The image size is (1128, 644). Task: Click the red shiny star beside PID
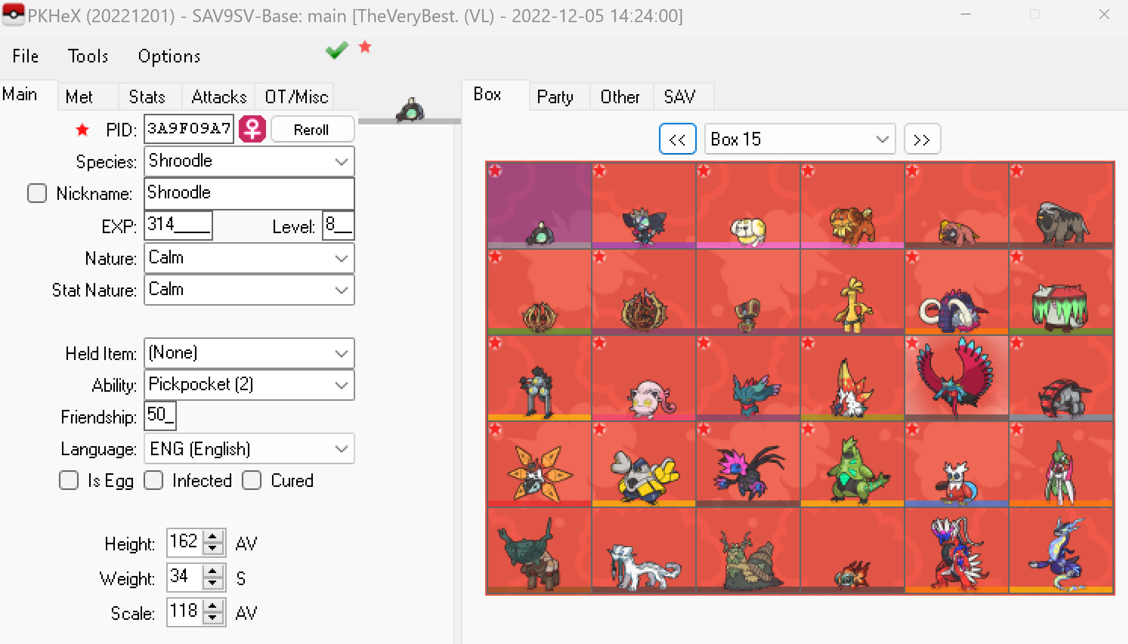(82, 130)
